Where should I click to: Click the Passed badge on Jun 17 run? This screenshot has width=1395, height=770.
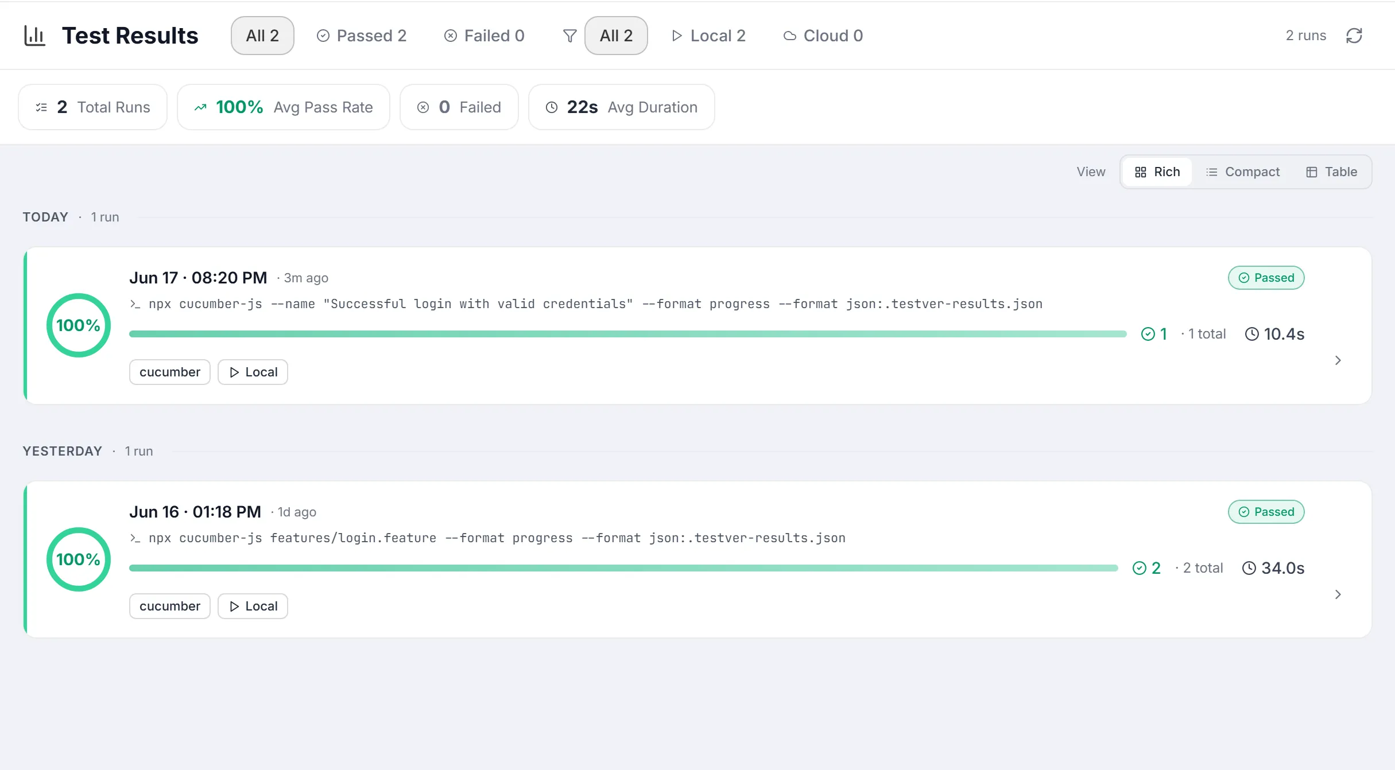click(x=1266, y=278)
